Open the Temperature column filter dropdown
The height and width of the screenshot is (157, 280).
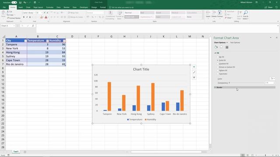pos(47,41)
